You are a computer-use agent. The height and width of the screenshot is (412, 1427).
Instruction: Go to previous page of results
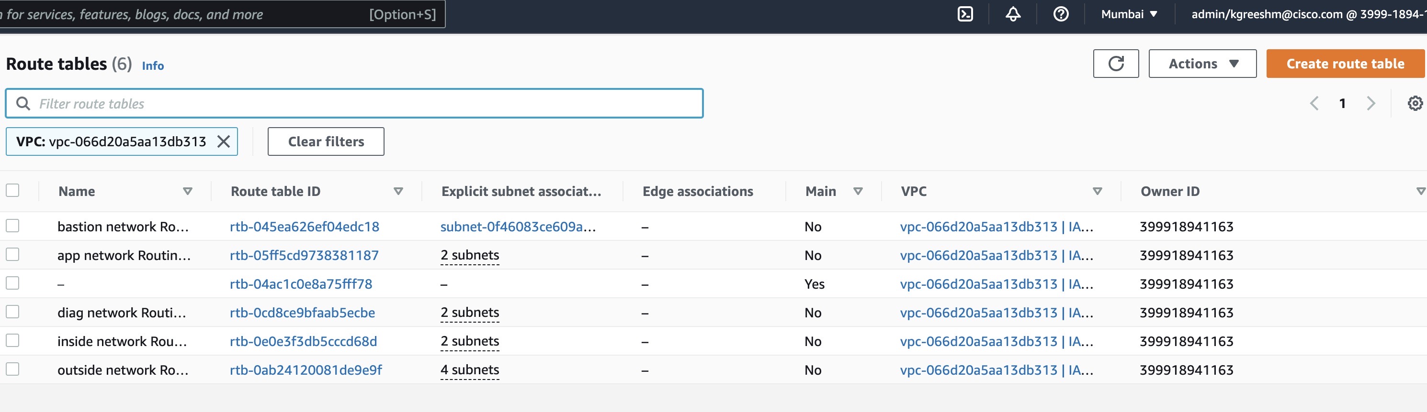pyautogui.click(x=1314, y=103)
